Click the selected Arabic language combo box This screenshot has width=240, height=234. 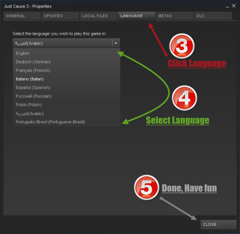[x=66, y=43]
